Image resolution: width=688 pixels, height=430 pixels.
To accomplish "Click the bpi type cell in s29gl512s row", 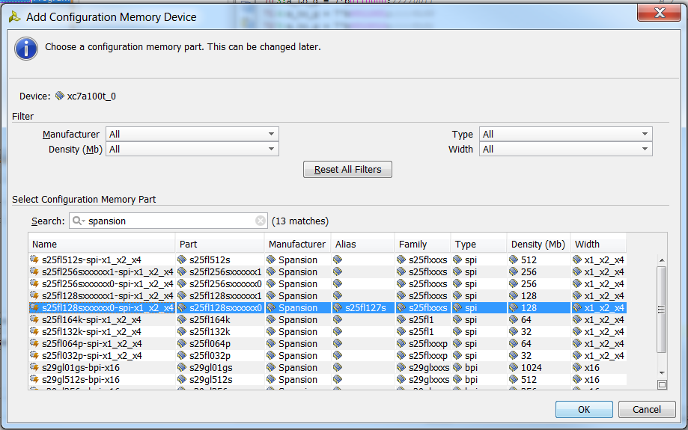I will [478, 379].
